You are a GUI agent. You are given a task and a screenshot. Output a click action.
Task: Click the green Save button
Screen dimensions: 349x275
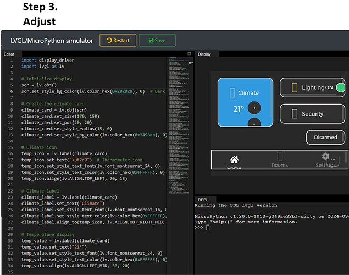[157, 40]
